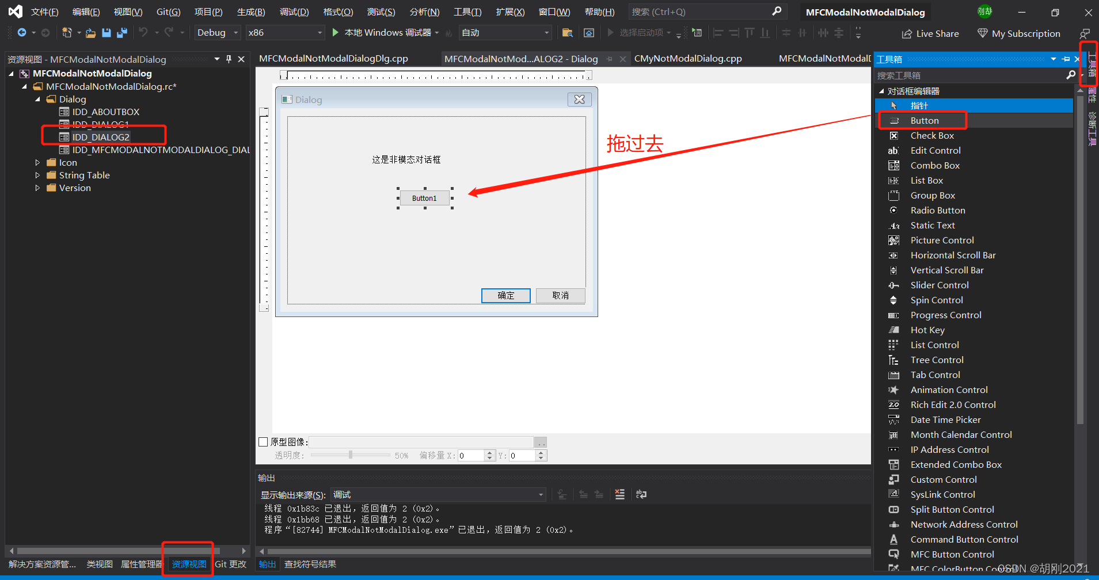Image resolution: width=1099 pixels, height=580 pixels.
Task: Open the 格式(O) menu
Action: (x=339, y=12)
